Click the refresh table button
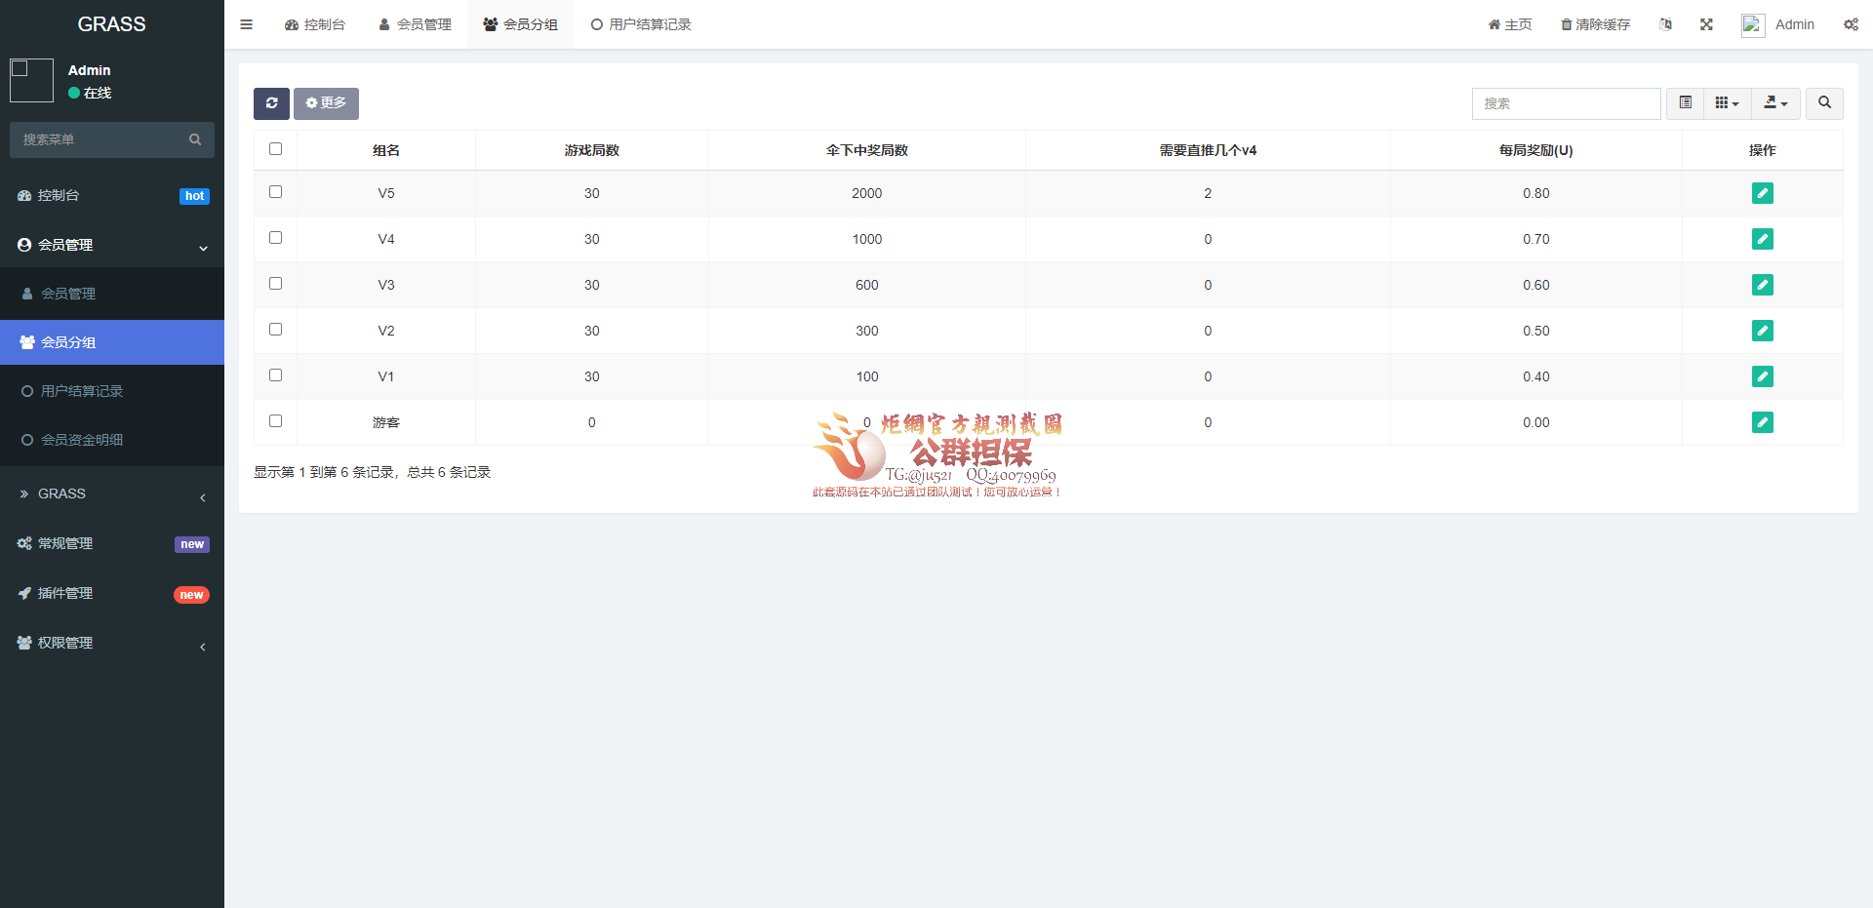This screenshot has width=1873, height=908. coord(271,103)
